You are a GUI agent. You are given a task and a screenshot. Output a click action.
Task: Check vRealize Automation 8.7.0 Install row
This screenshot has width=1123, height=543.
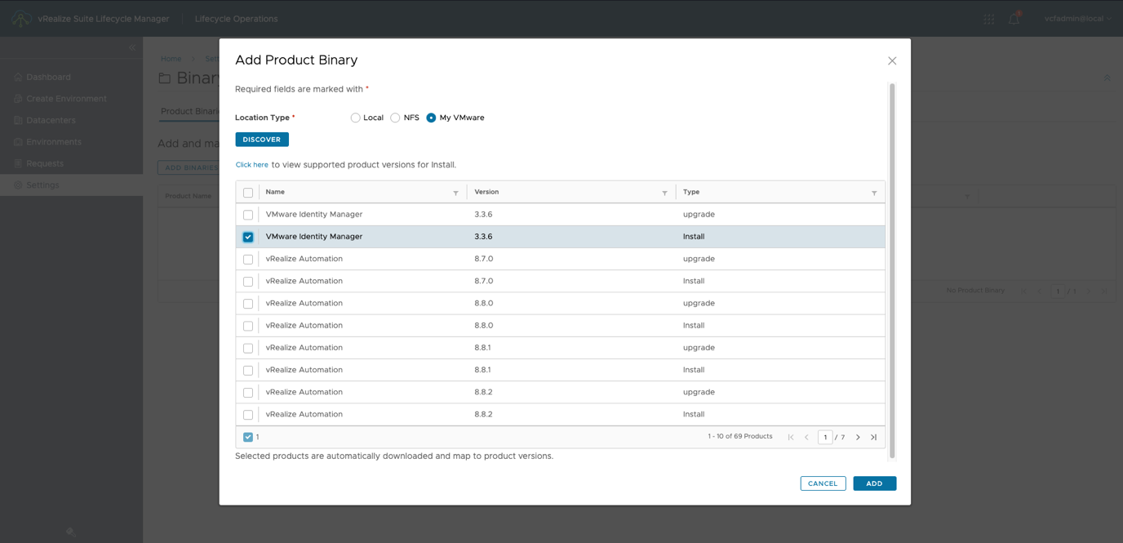click(248, 281)
